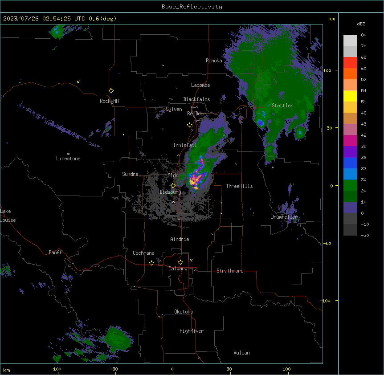Click the Limestone label

(x=68, y=159)
